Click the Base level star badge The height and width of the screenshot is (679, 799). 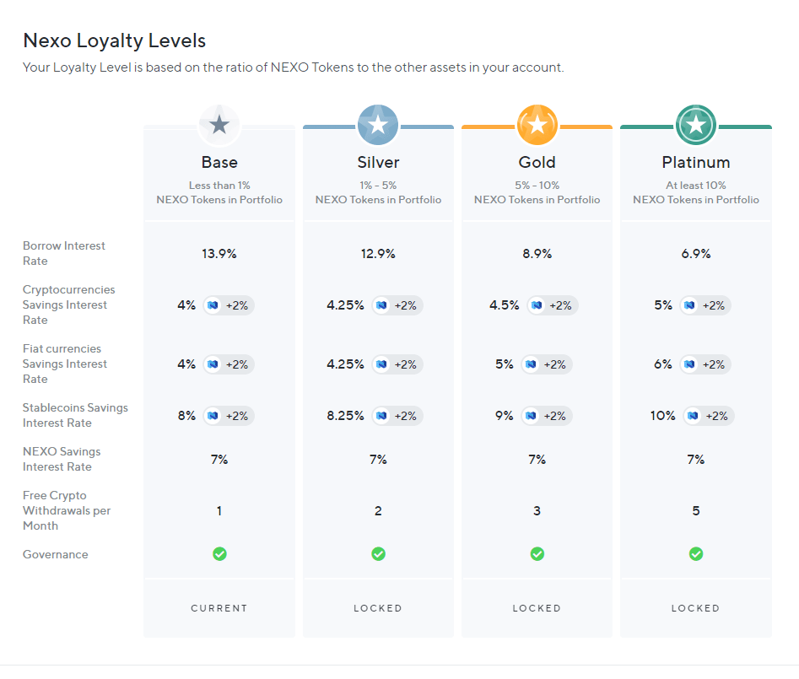tap(219, 125)
